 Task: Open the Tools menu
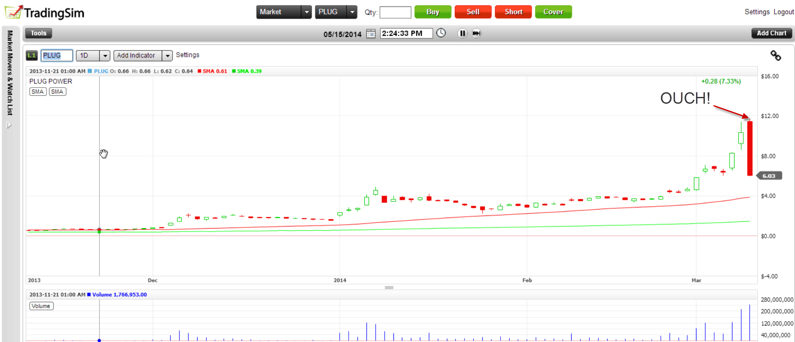pos(39,33)
